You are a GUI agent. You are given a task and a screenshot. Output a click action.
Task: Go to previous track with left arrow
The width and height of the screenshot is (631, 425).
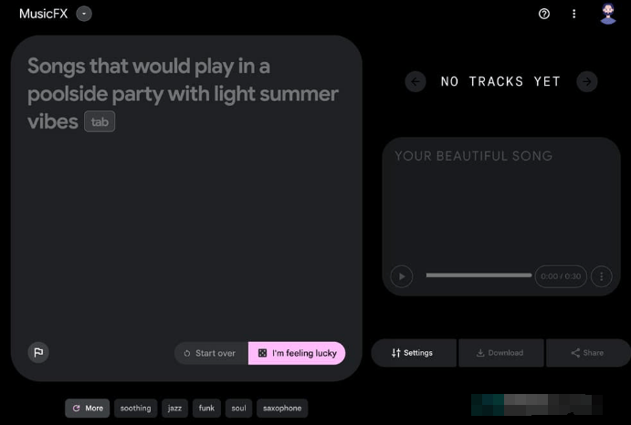(415, 81)
